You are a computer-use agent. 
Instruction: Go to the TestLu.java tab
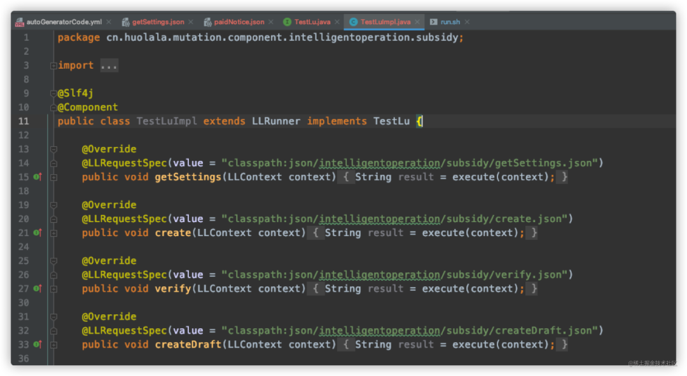[x=312, y=22]
